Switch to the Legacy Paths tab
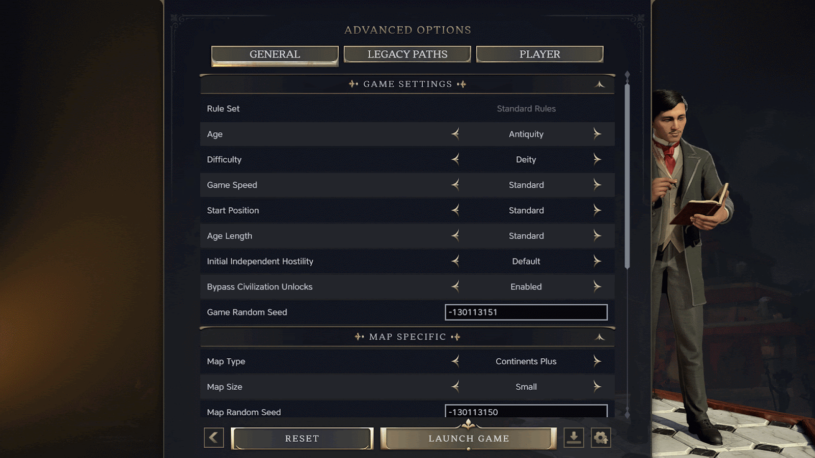Screen dimensions: 815x458 [x=407, y=54]
